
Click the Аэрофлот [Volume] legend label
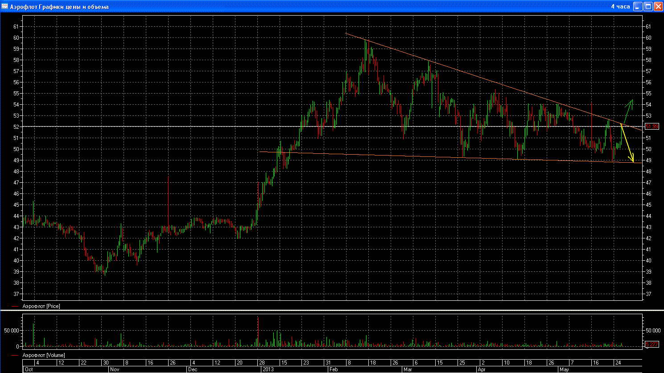pos(43,356)
